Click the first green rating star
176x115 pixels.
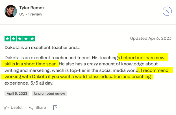8,39
